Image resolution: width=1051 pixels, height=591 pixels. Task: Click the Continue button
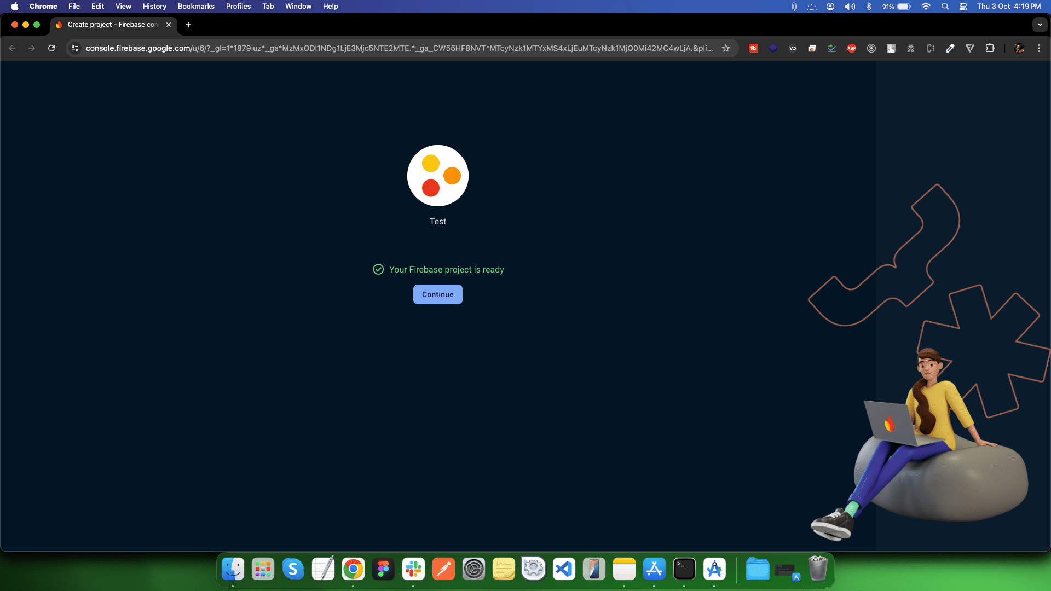[x=437, y=294]
